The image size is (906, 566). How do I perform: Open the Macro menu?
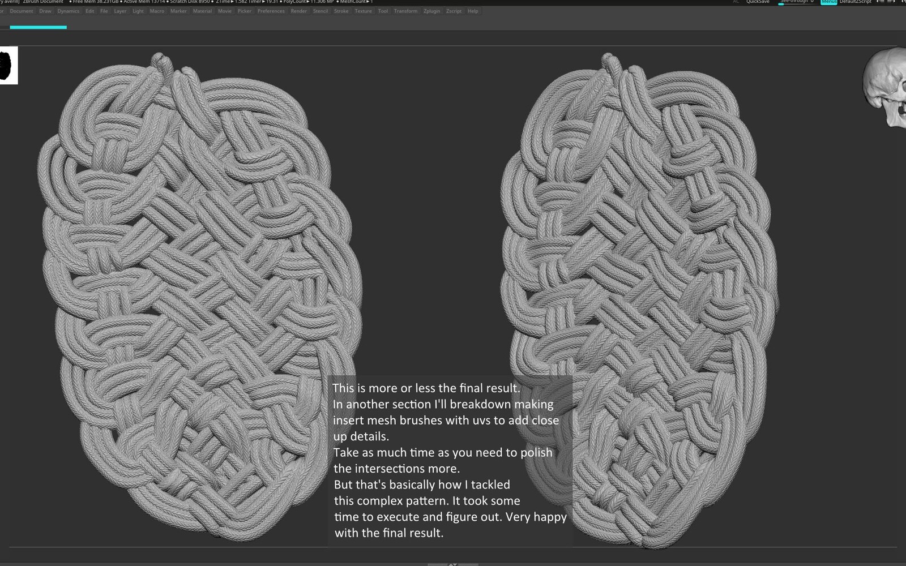pos(157,11)
